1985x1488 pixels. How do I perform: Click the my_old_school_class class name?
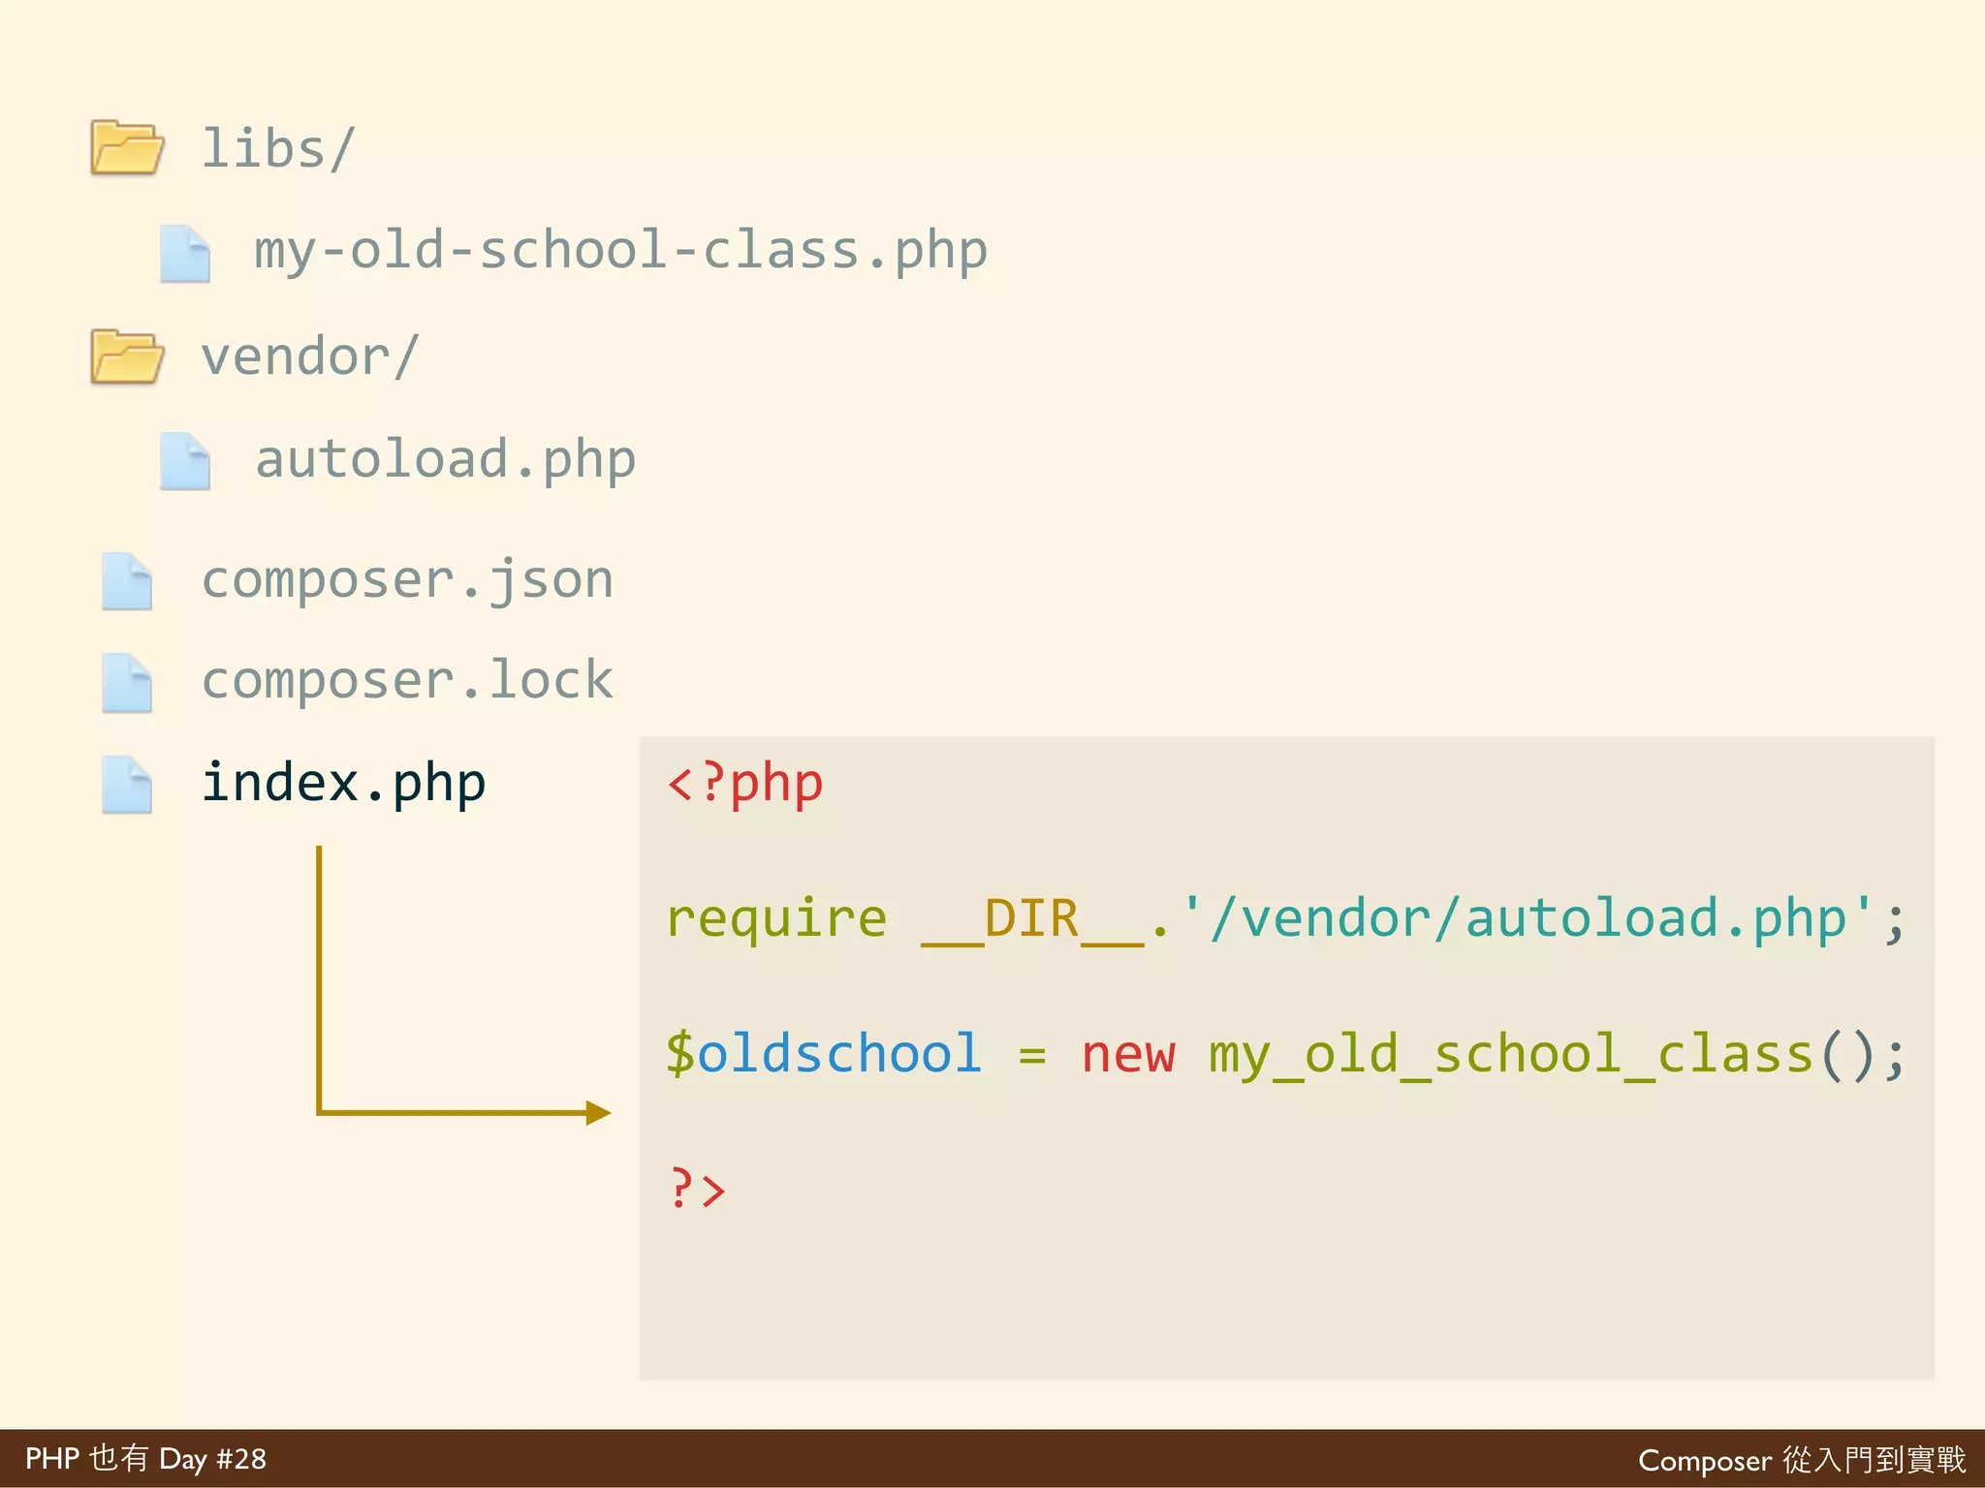(x=1511, y=1056)
